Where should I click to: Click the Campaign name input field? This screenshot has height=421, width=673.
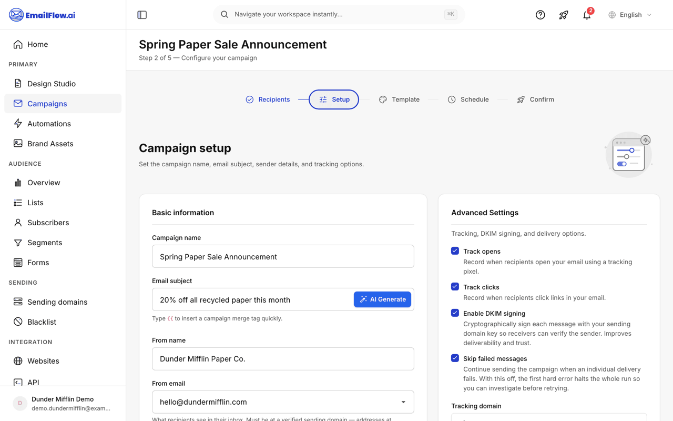[x=283, y=256]
